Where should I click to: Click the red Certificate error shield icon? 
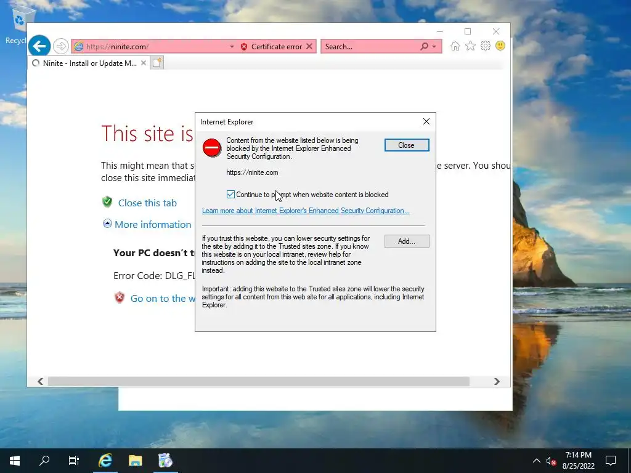click(244, 47)
